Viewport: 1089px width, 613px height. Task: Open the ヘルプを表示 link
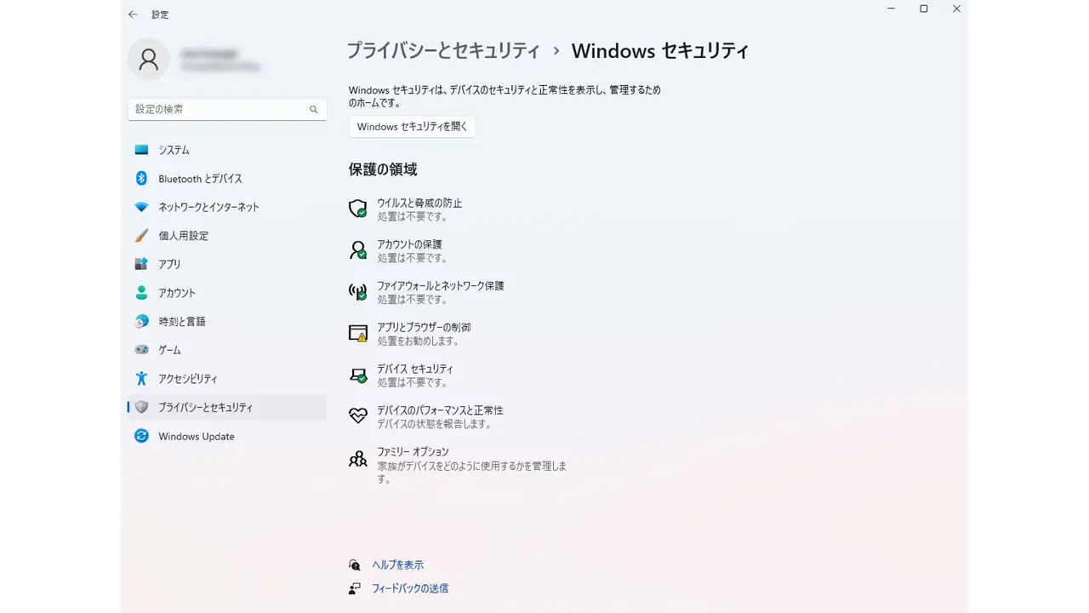click(397, 565)
